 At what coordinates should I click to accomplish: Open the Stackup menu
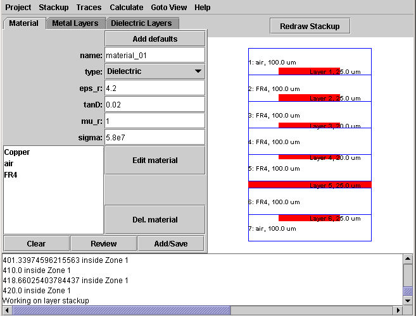coord(54,8)
